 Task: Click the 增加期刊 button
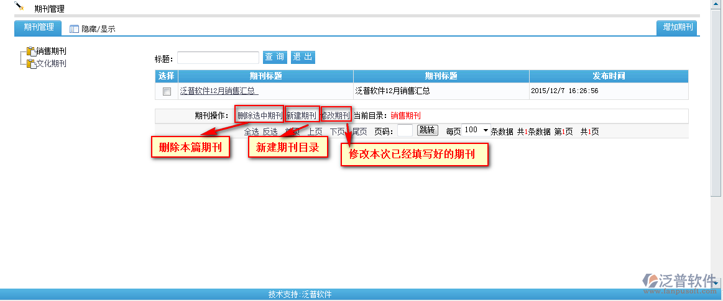coord(678,27)
